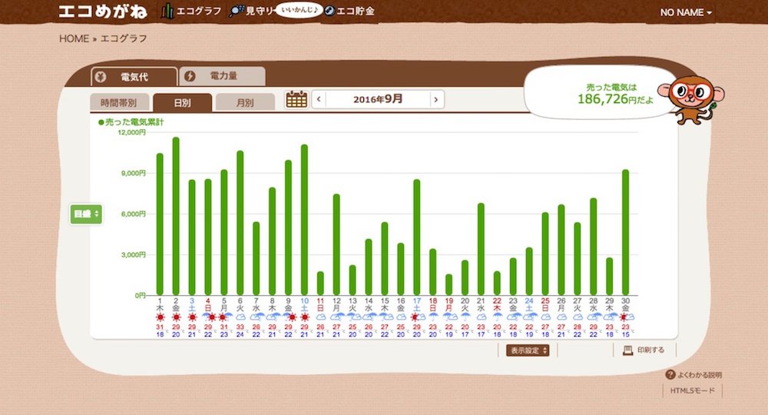Open the 目盛 scale dropdown
Viewport: 768px width, 415px height.
tap(86, 214)
